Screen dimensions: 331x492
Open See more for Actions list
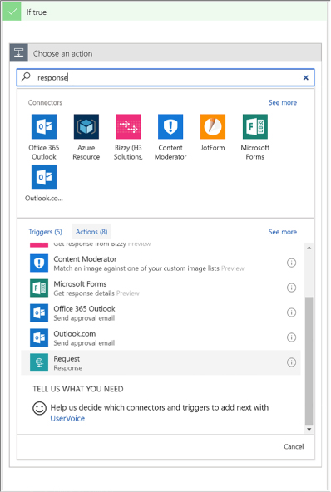click(282, 232)
